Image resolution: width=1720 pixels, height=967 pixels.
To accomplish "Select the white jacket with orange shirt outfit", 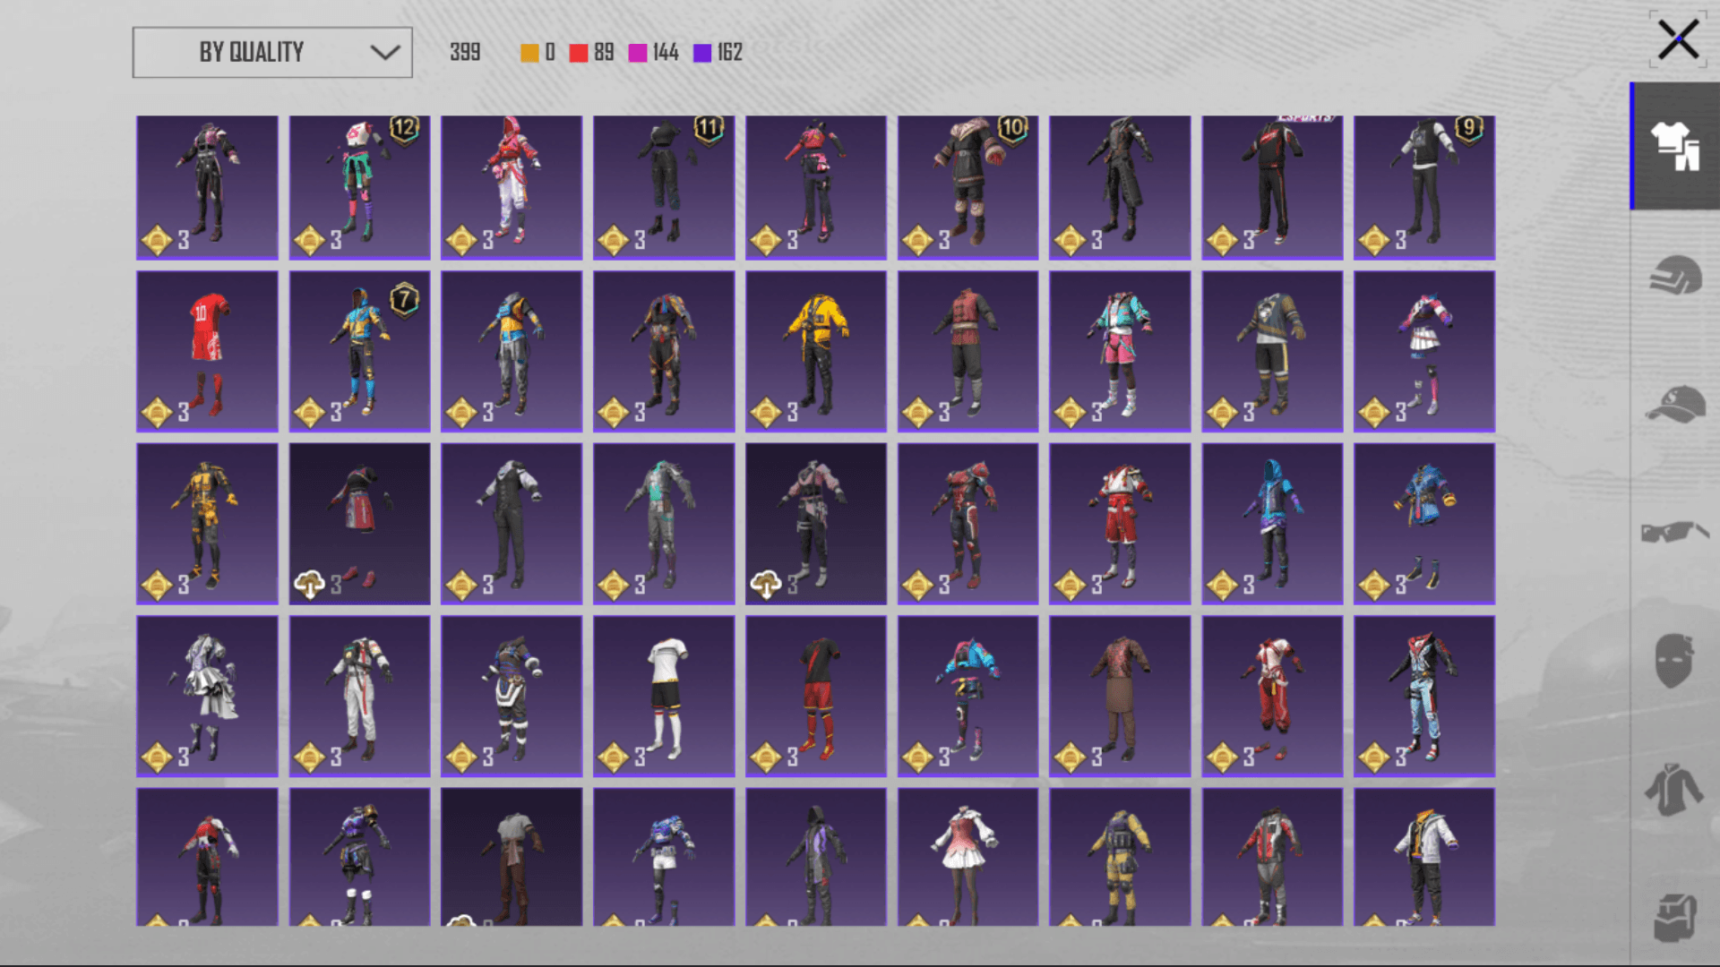I will point(1424,857).
